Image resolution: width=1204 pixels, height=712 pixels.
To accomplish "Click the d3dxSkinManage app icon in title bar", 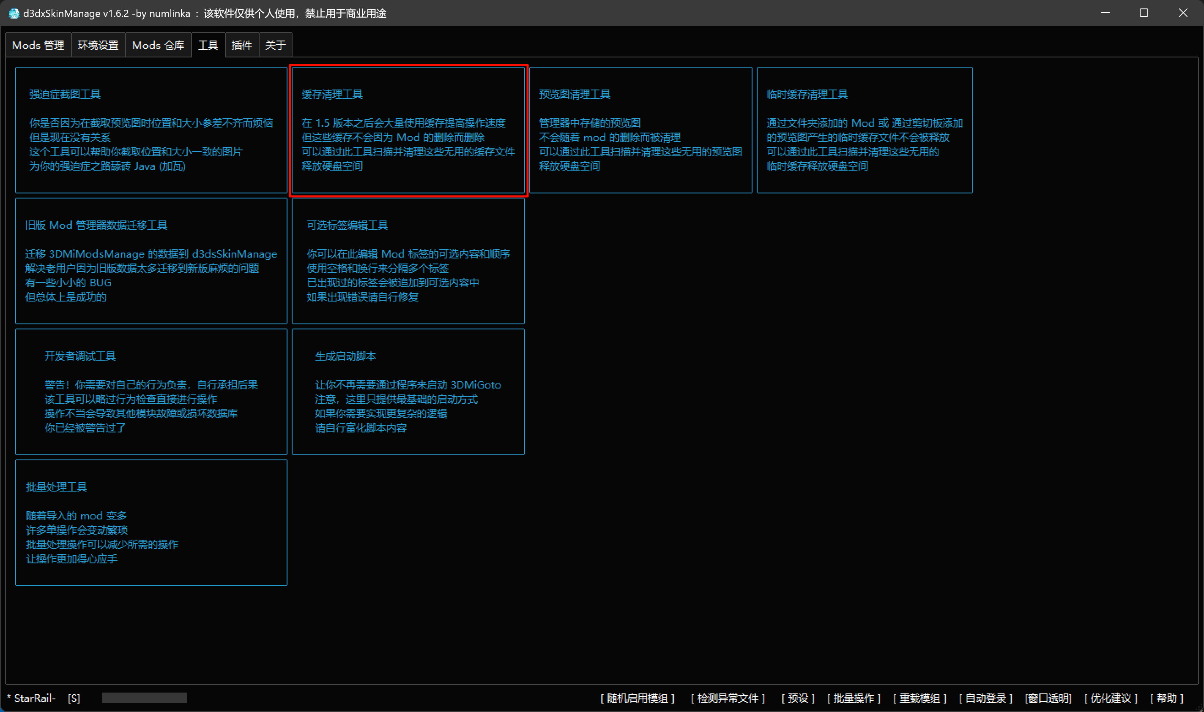I will tap(14, 14).
